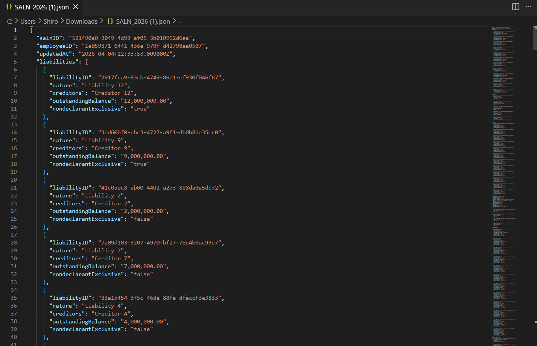537x346 pixels.
Task: Expand the "..." symbol breadcrumb
Action: pyautogui.click(x=180, y=21)
